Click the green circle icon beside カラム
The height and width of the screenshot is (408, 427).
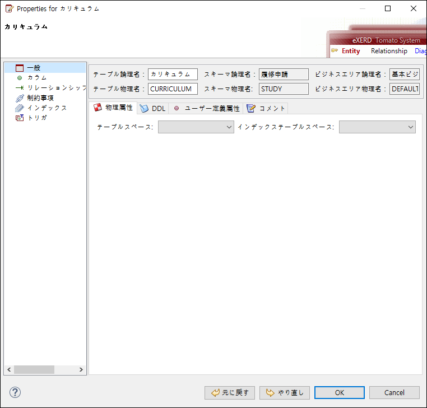[20, 78]
